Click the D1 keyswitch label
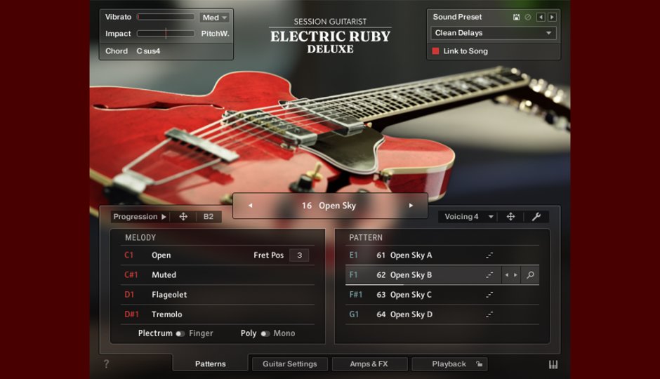 pyautogui.click(x=129, y=295)
